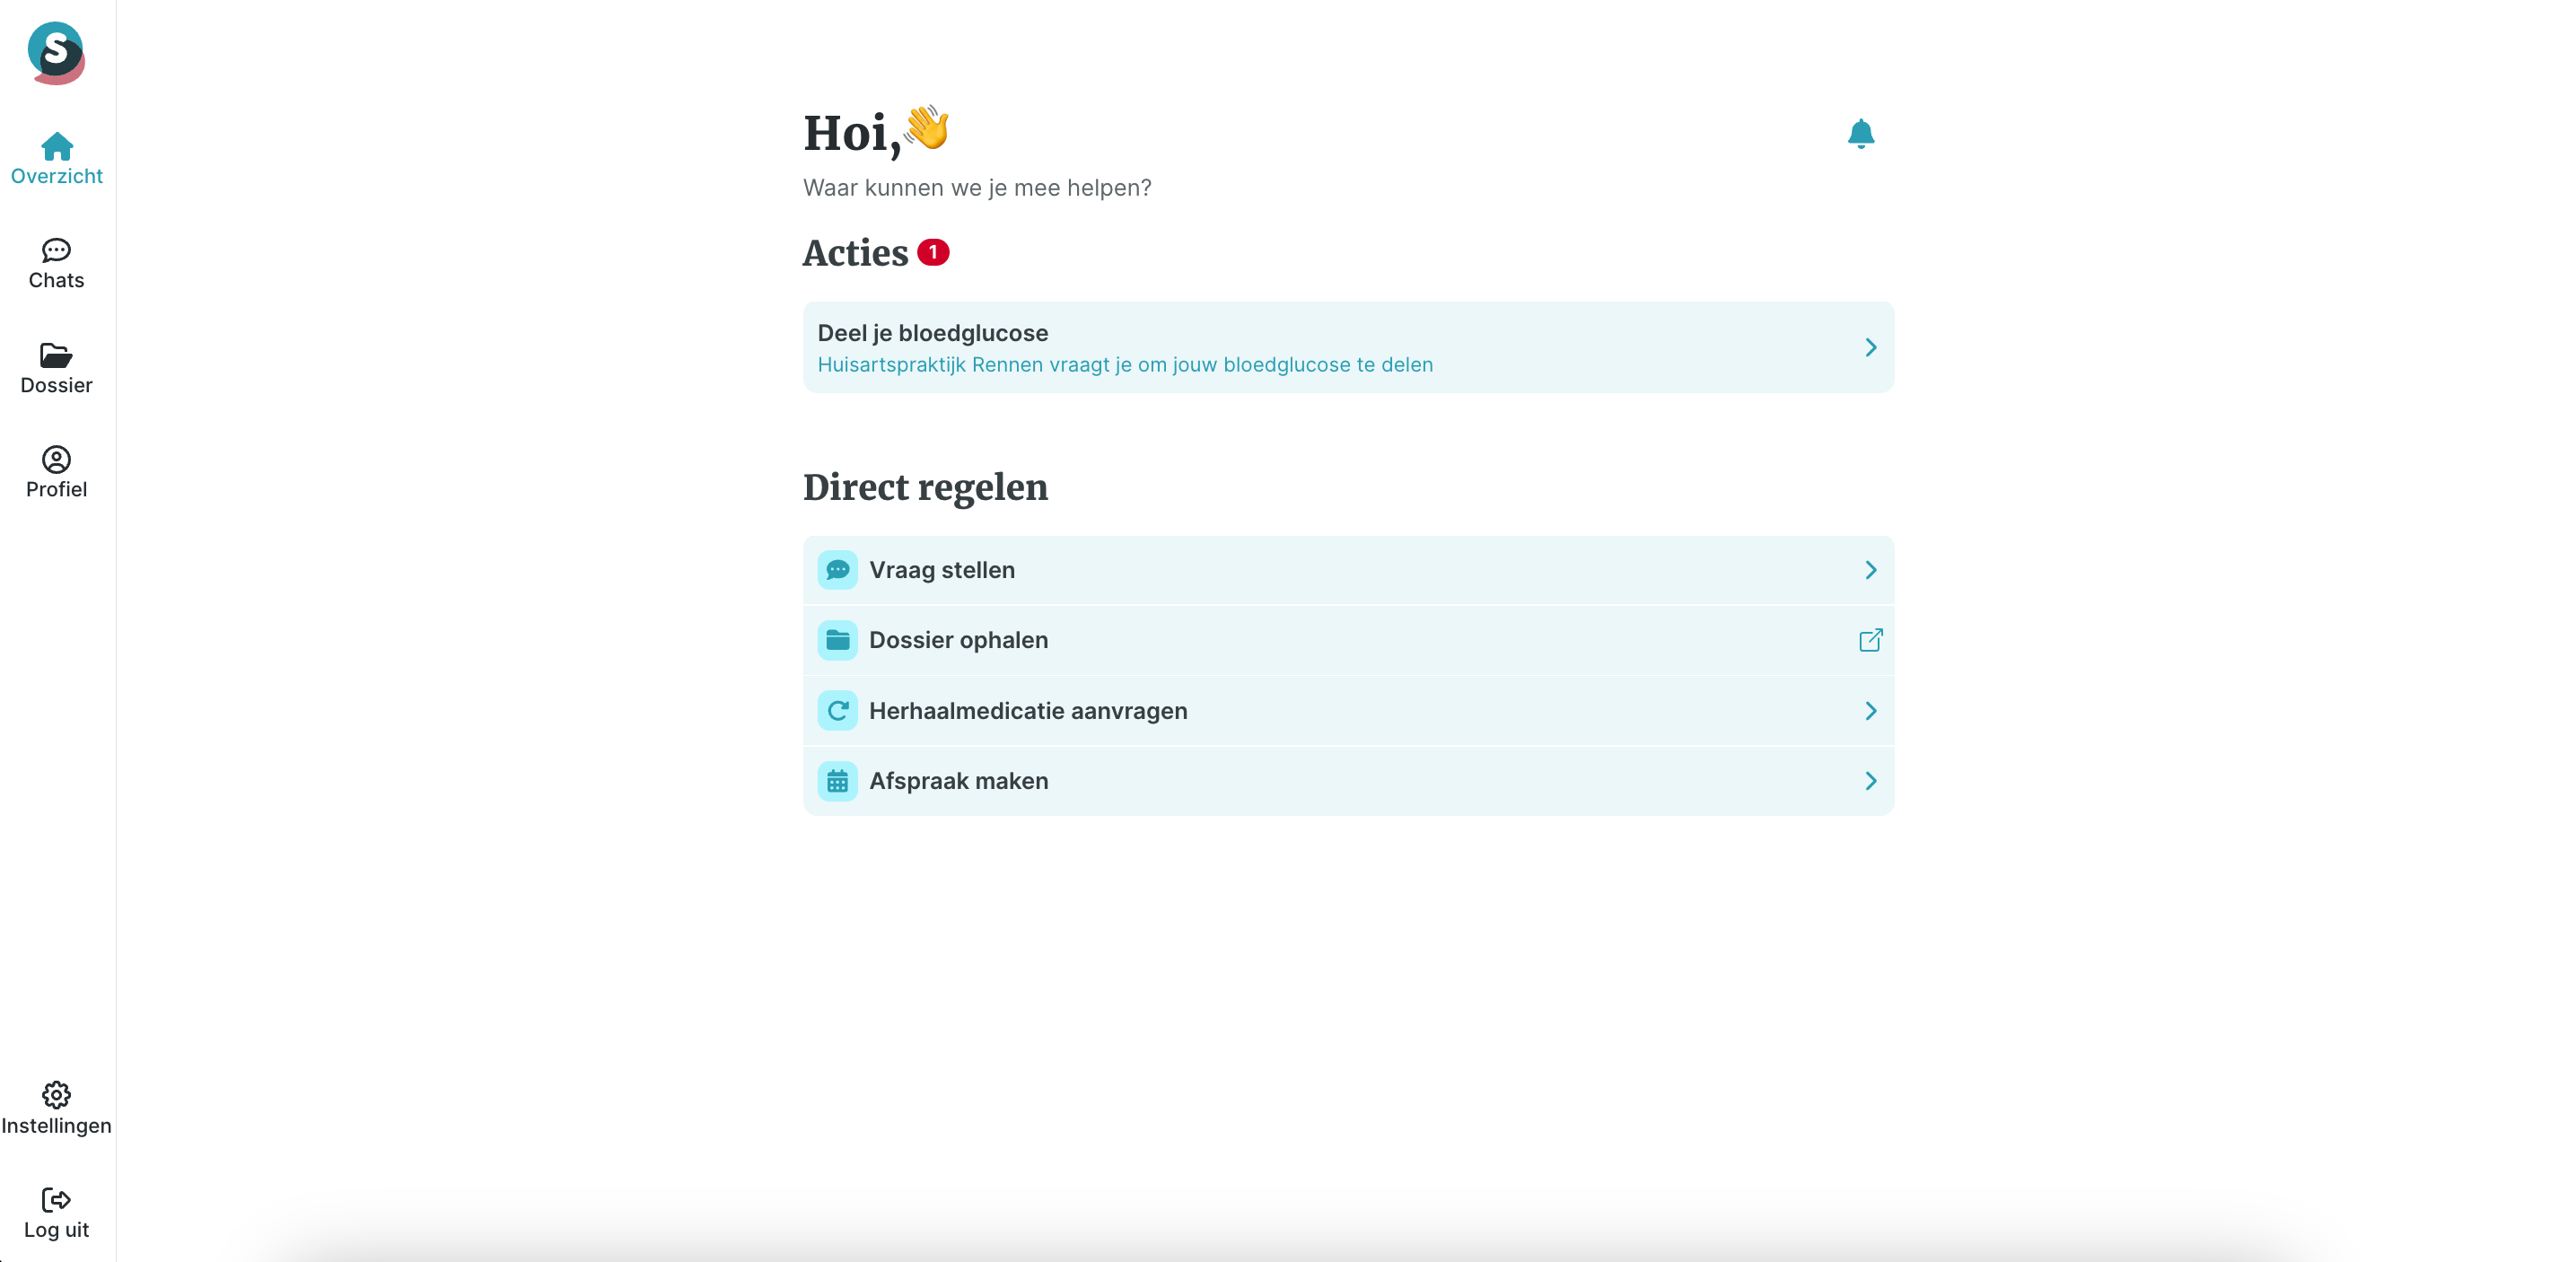Viewport: 2576px width, 1262px height.
Task: Open Instellingen gear icon
Action: (56, 1095)
